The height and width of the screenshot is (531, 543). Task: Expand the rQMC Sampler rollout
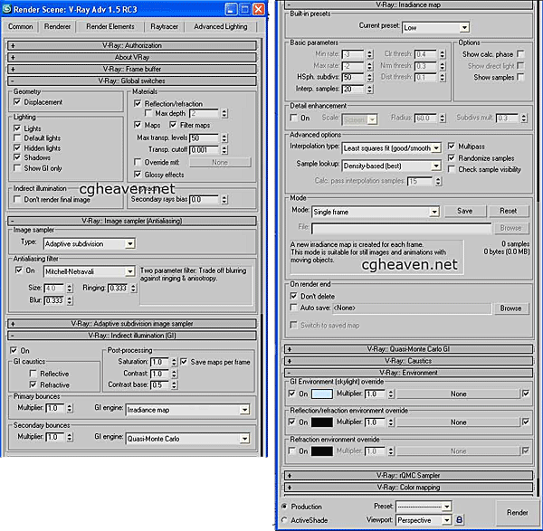[408, 475]
